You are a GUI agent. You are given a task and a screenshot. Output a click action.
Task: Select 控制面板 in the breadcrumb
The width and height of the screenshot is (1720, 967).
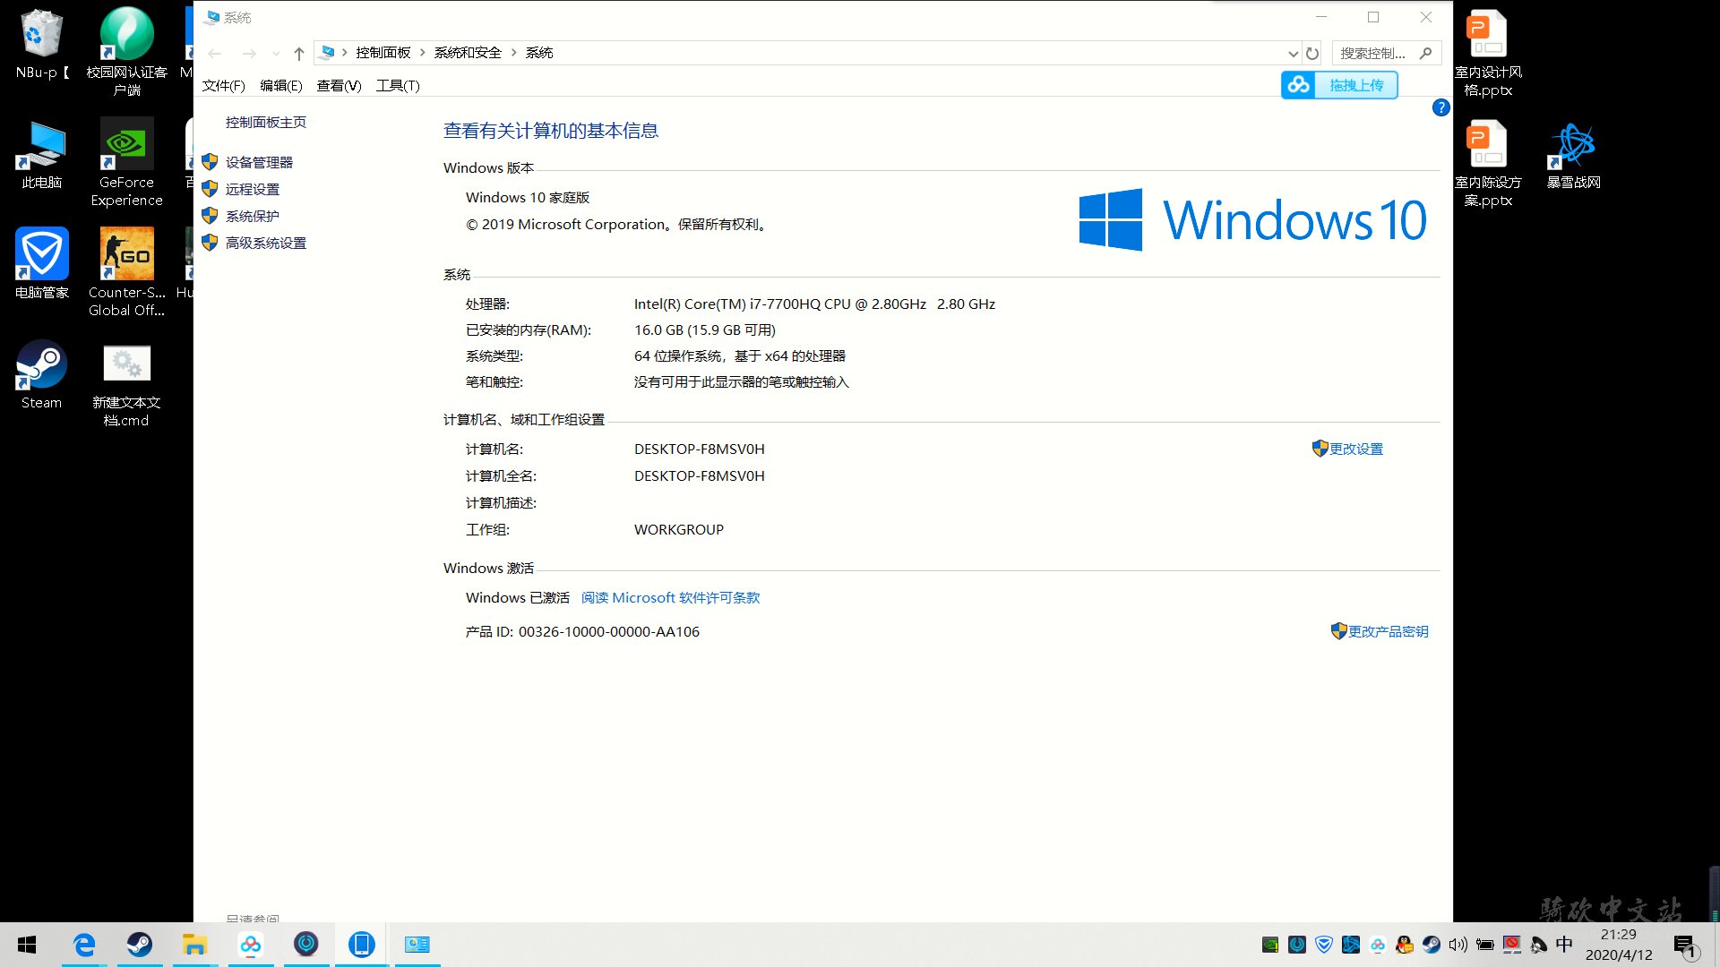click(383, 53)
